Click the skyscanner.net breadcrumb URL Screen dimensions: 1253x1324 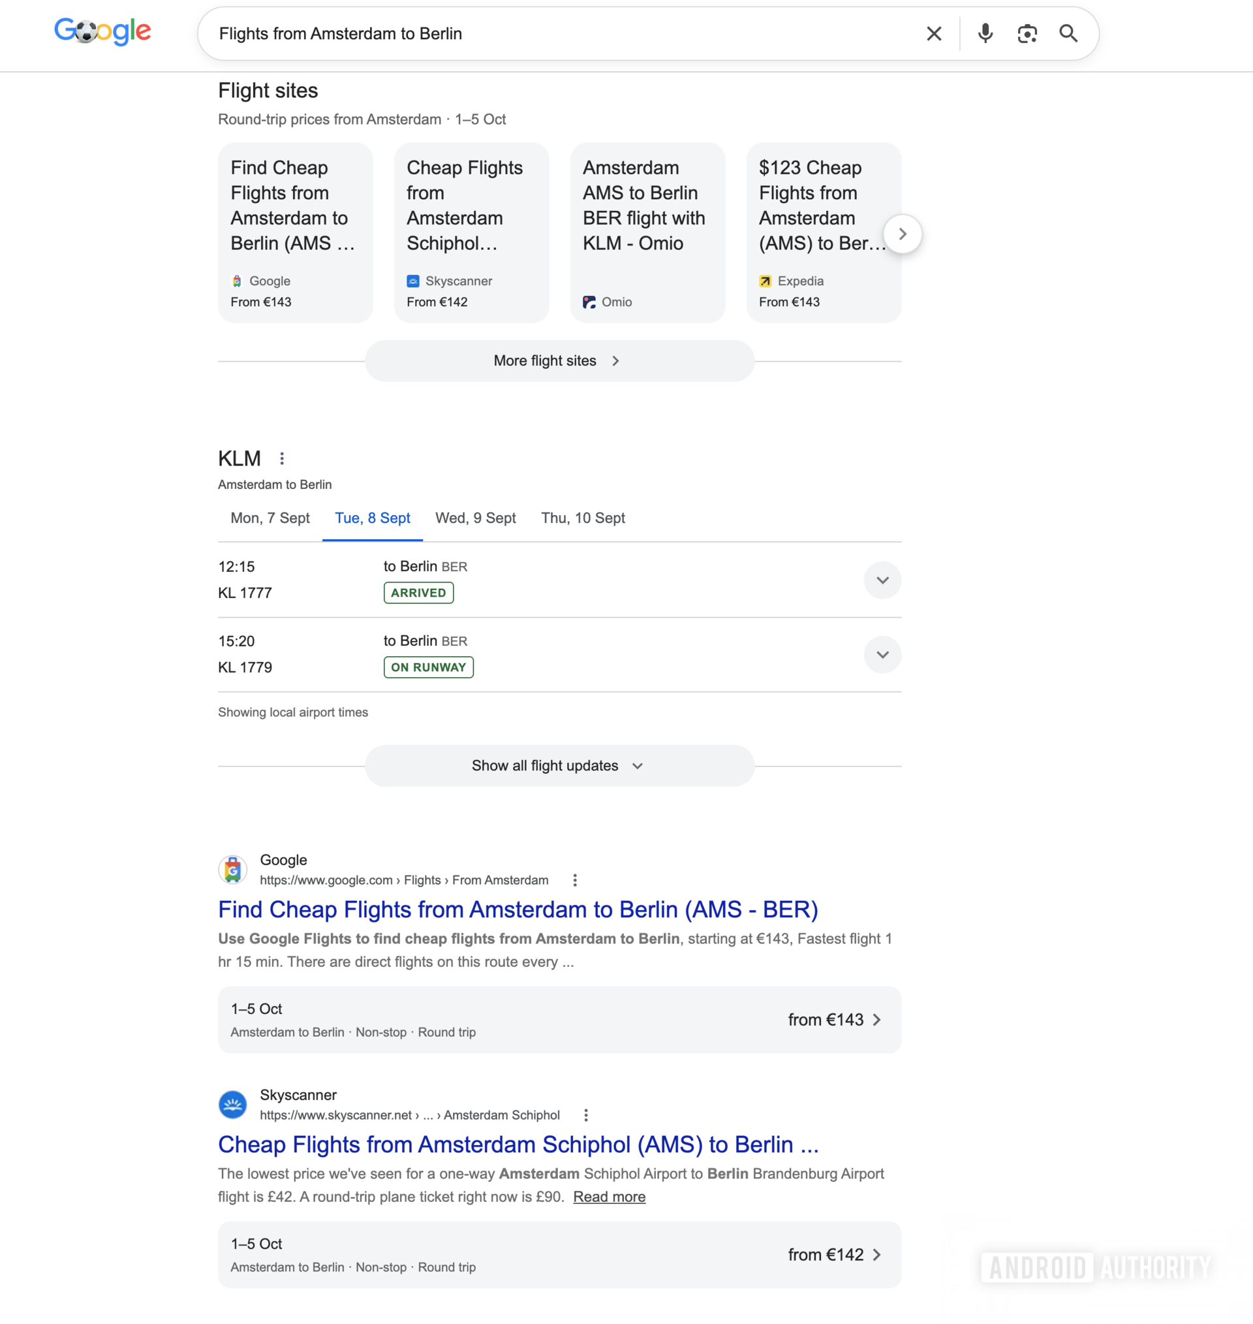pos(409,1115)
